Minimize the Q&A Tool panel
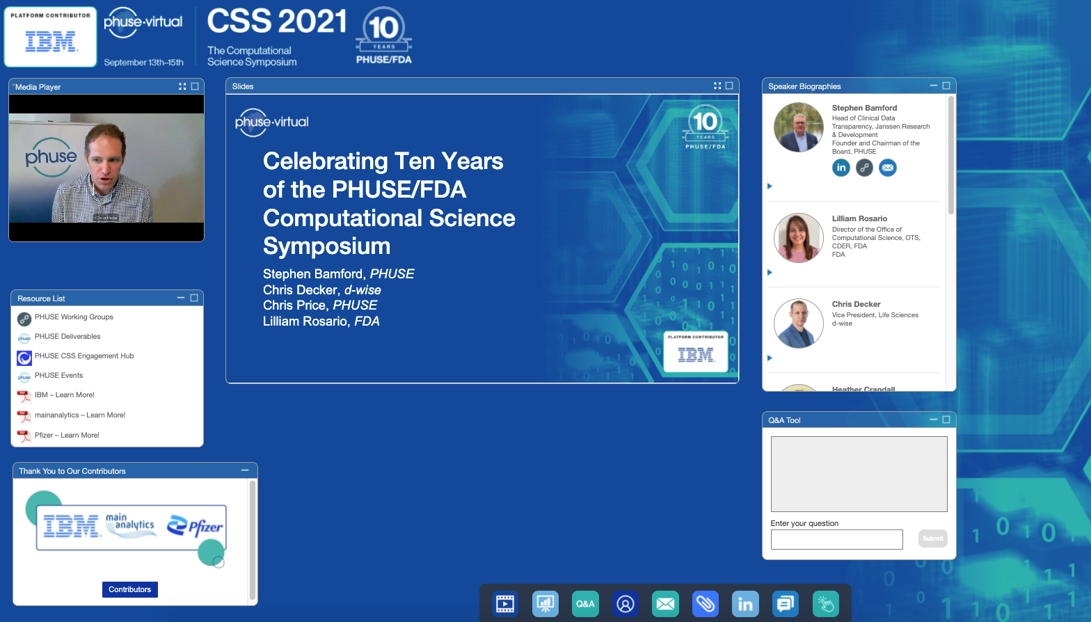The width and height of the screenshot is (1091, 622). click(934, 420)
